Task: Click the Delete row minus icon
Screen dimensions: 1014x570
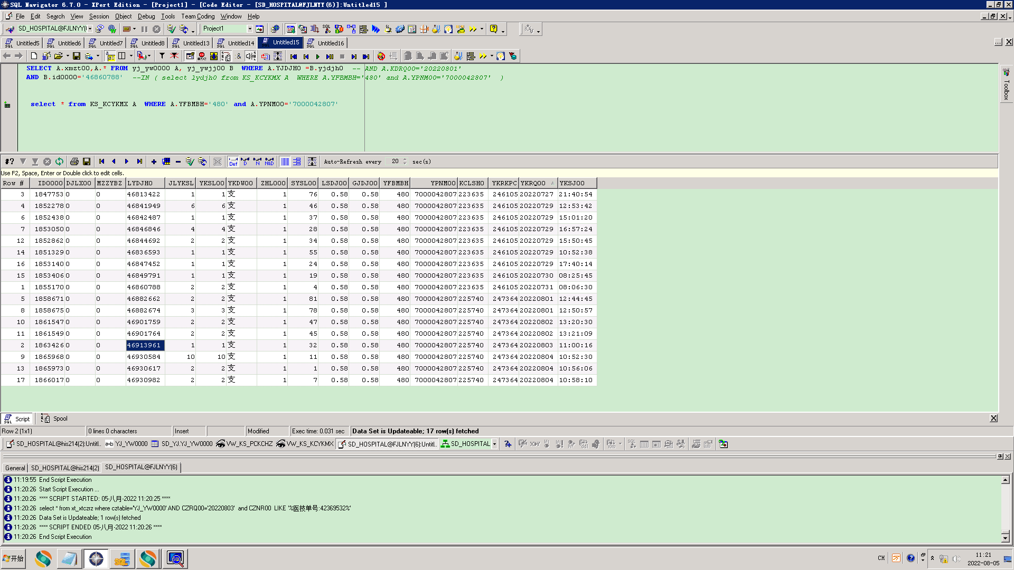Action: [178, 161]
